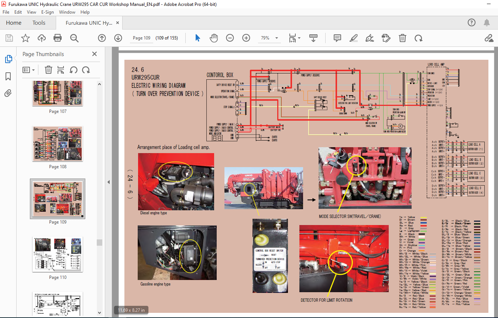Collapse the navigation pane with side arrow

[x=109, y=182]
